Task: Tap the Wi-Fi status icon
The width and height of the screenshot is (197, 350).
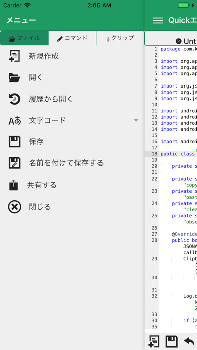Action: (x=28, y=5)
